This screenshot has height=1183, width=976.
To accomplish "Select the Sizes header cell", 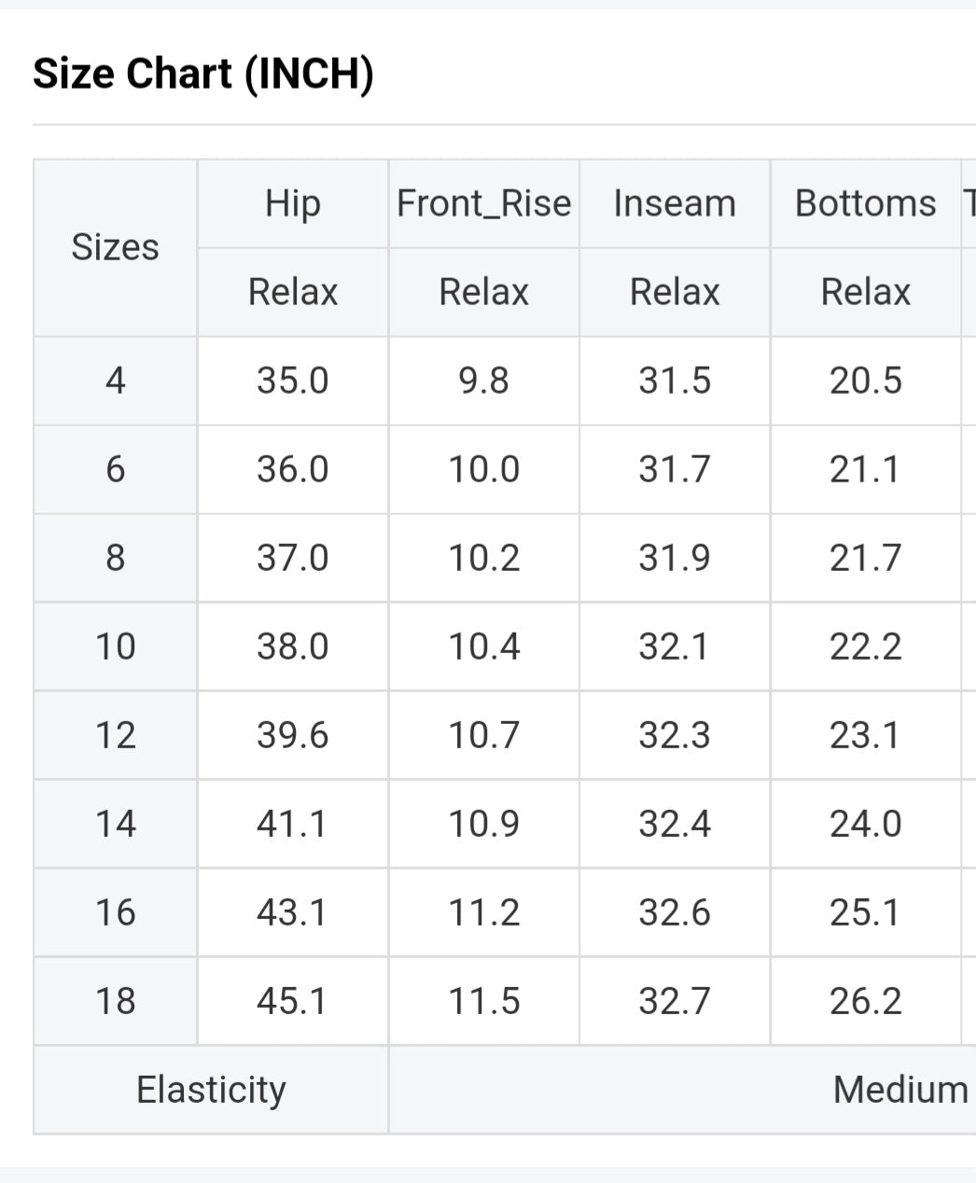I will click(x=115, y=247).
